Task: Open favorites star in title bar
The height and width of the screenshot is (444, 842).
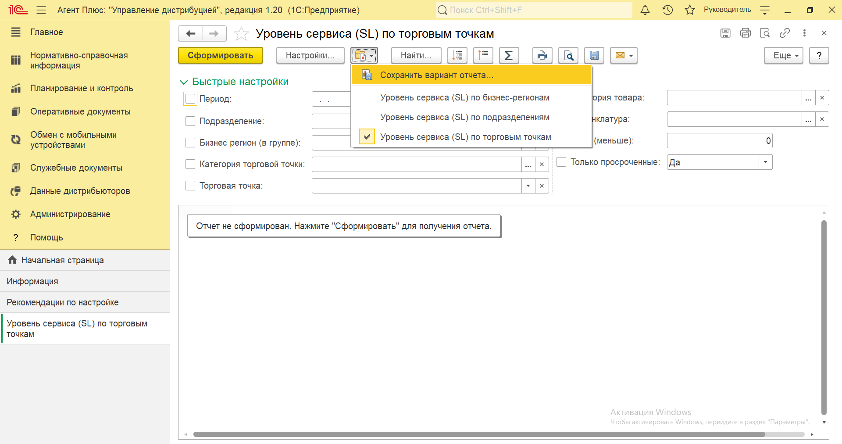Action: coord(690,10)
